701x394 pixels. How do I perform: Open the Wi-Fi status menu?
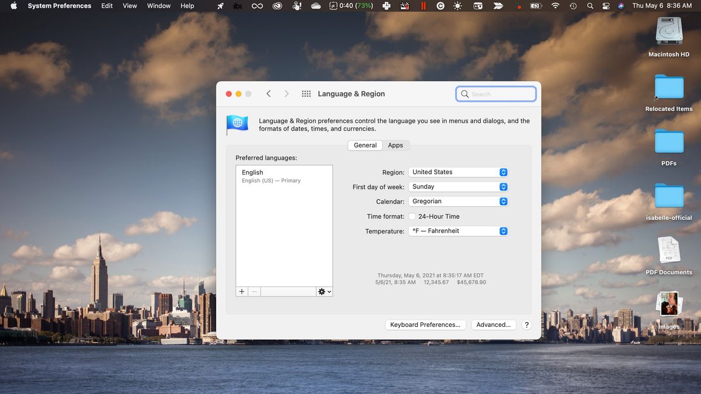[555, 6]
